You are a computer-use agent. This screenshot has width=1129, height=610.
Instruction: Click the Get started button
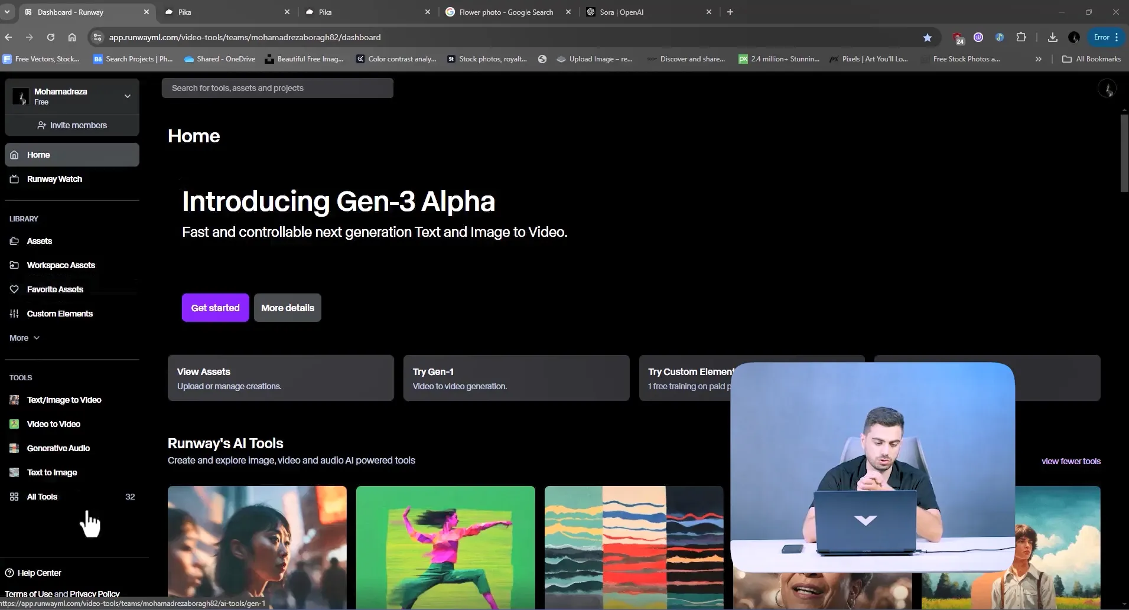click(215, 308)
